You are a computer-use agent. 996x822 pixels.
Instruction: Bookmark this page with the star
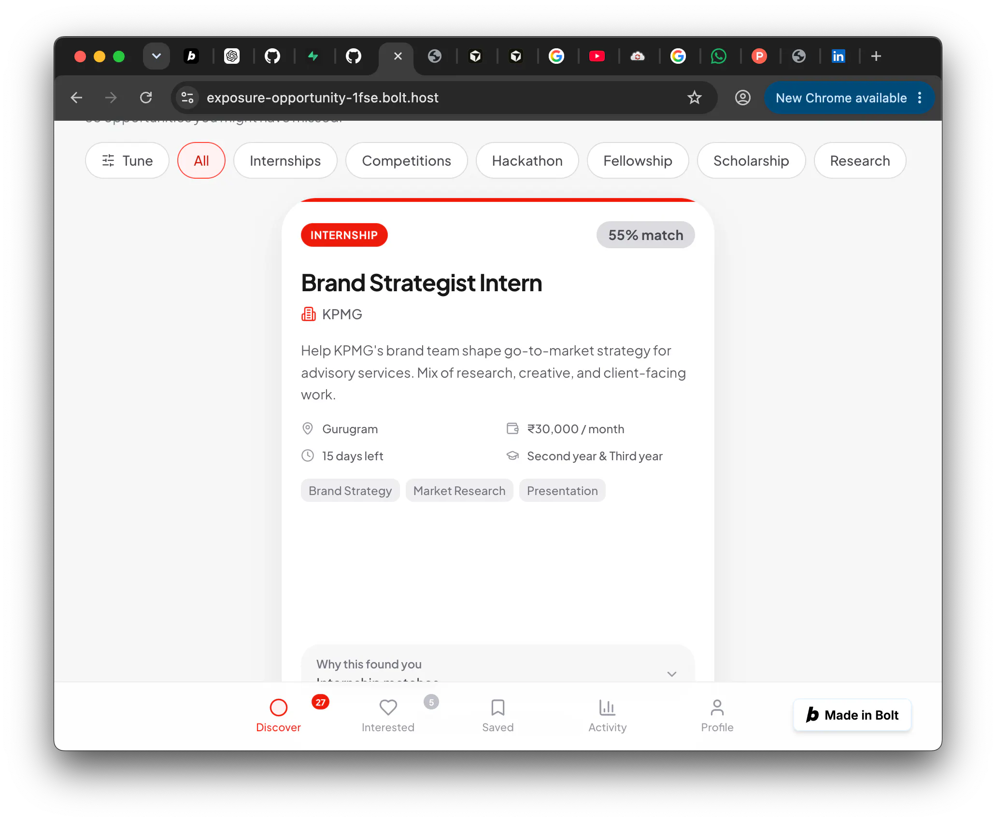click(695, 98)
